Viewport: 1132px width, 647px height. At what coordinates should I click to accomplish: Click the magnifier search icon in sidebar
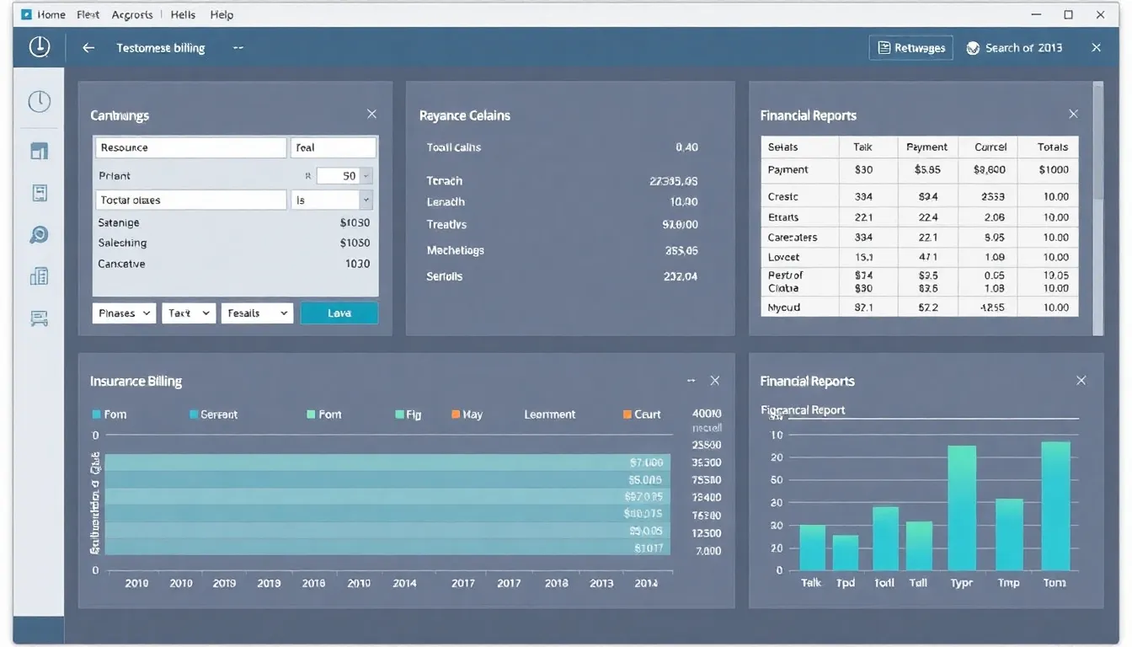39,235
